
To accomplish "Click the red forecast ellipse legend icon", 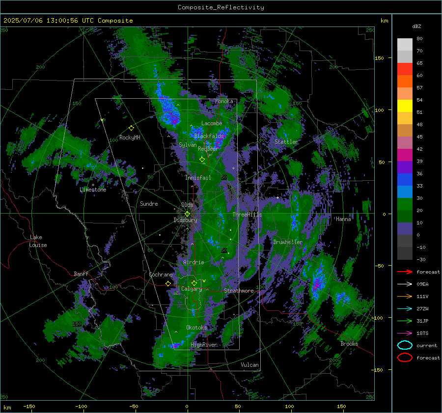I will pos(405,358).
